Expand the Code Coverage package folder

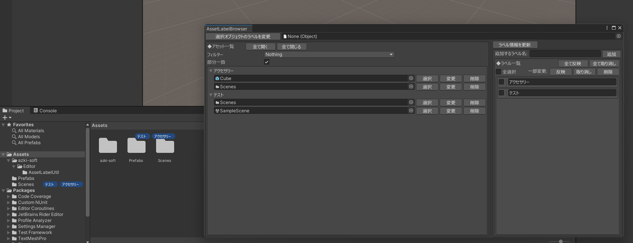(x=9, y=196)
